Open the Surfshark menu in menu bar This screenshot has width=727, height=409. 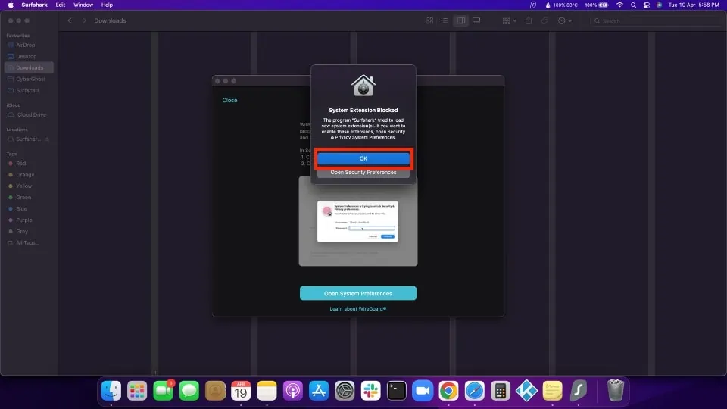coord(34,5)
